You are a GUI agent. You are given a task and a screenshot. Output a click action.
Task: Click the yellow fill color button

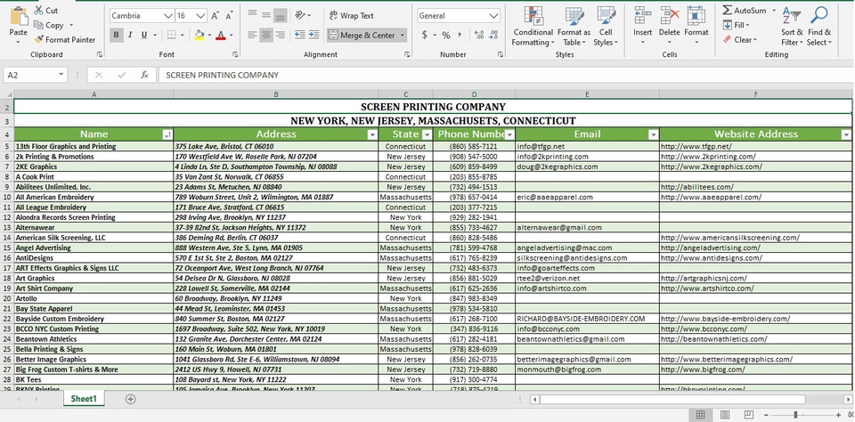(199, 36)
